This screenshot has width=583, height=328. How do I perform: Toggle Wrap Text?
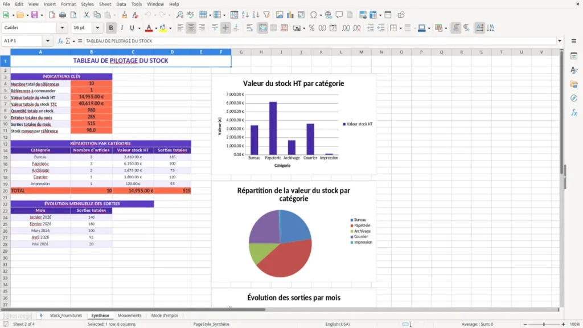[x=249, y=28]
